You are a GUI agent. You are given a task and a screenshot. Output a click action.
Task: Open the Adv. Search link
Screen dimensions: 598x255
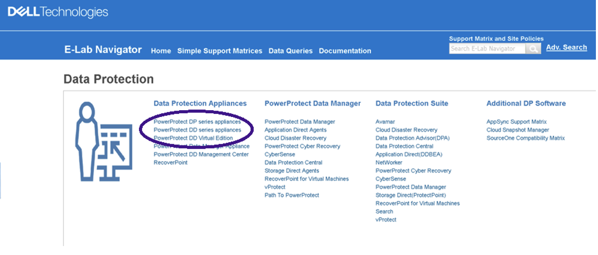pyautogui.click(x=566, y=47)
